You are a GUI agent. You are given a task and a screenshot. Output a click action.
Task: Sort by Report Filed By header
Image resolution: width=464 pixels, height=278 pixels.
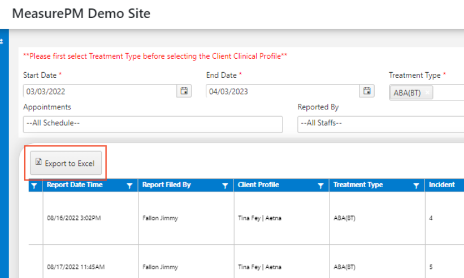point(167,185)
